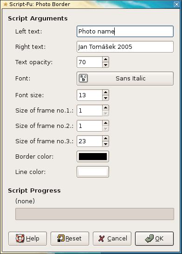182x254 pixels.
Task: Increase Text opacity with the up arrow
Action: [x=105, y=59]
